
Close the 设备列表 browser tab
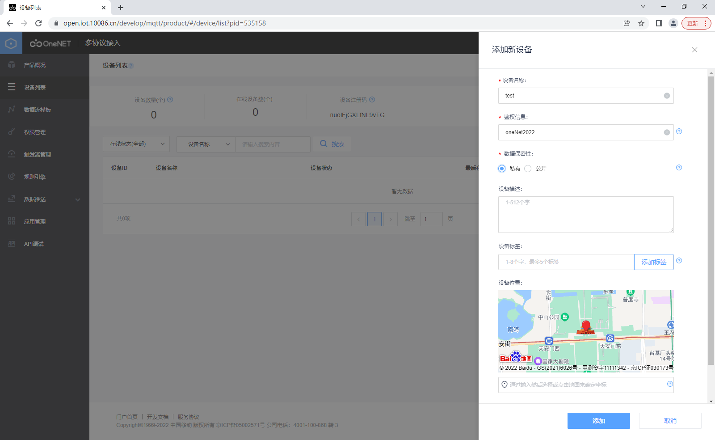[x=104, y=8]
